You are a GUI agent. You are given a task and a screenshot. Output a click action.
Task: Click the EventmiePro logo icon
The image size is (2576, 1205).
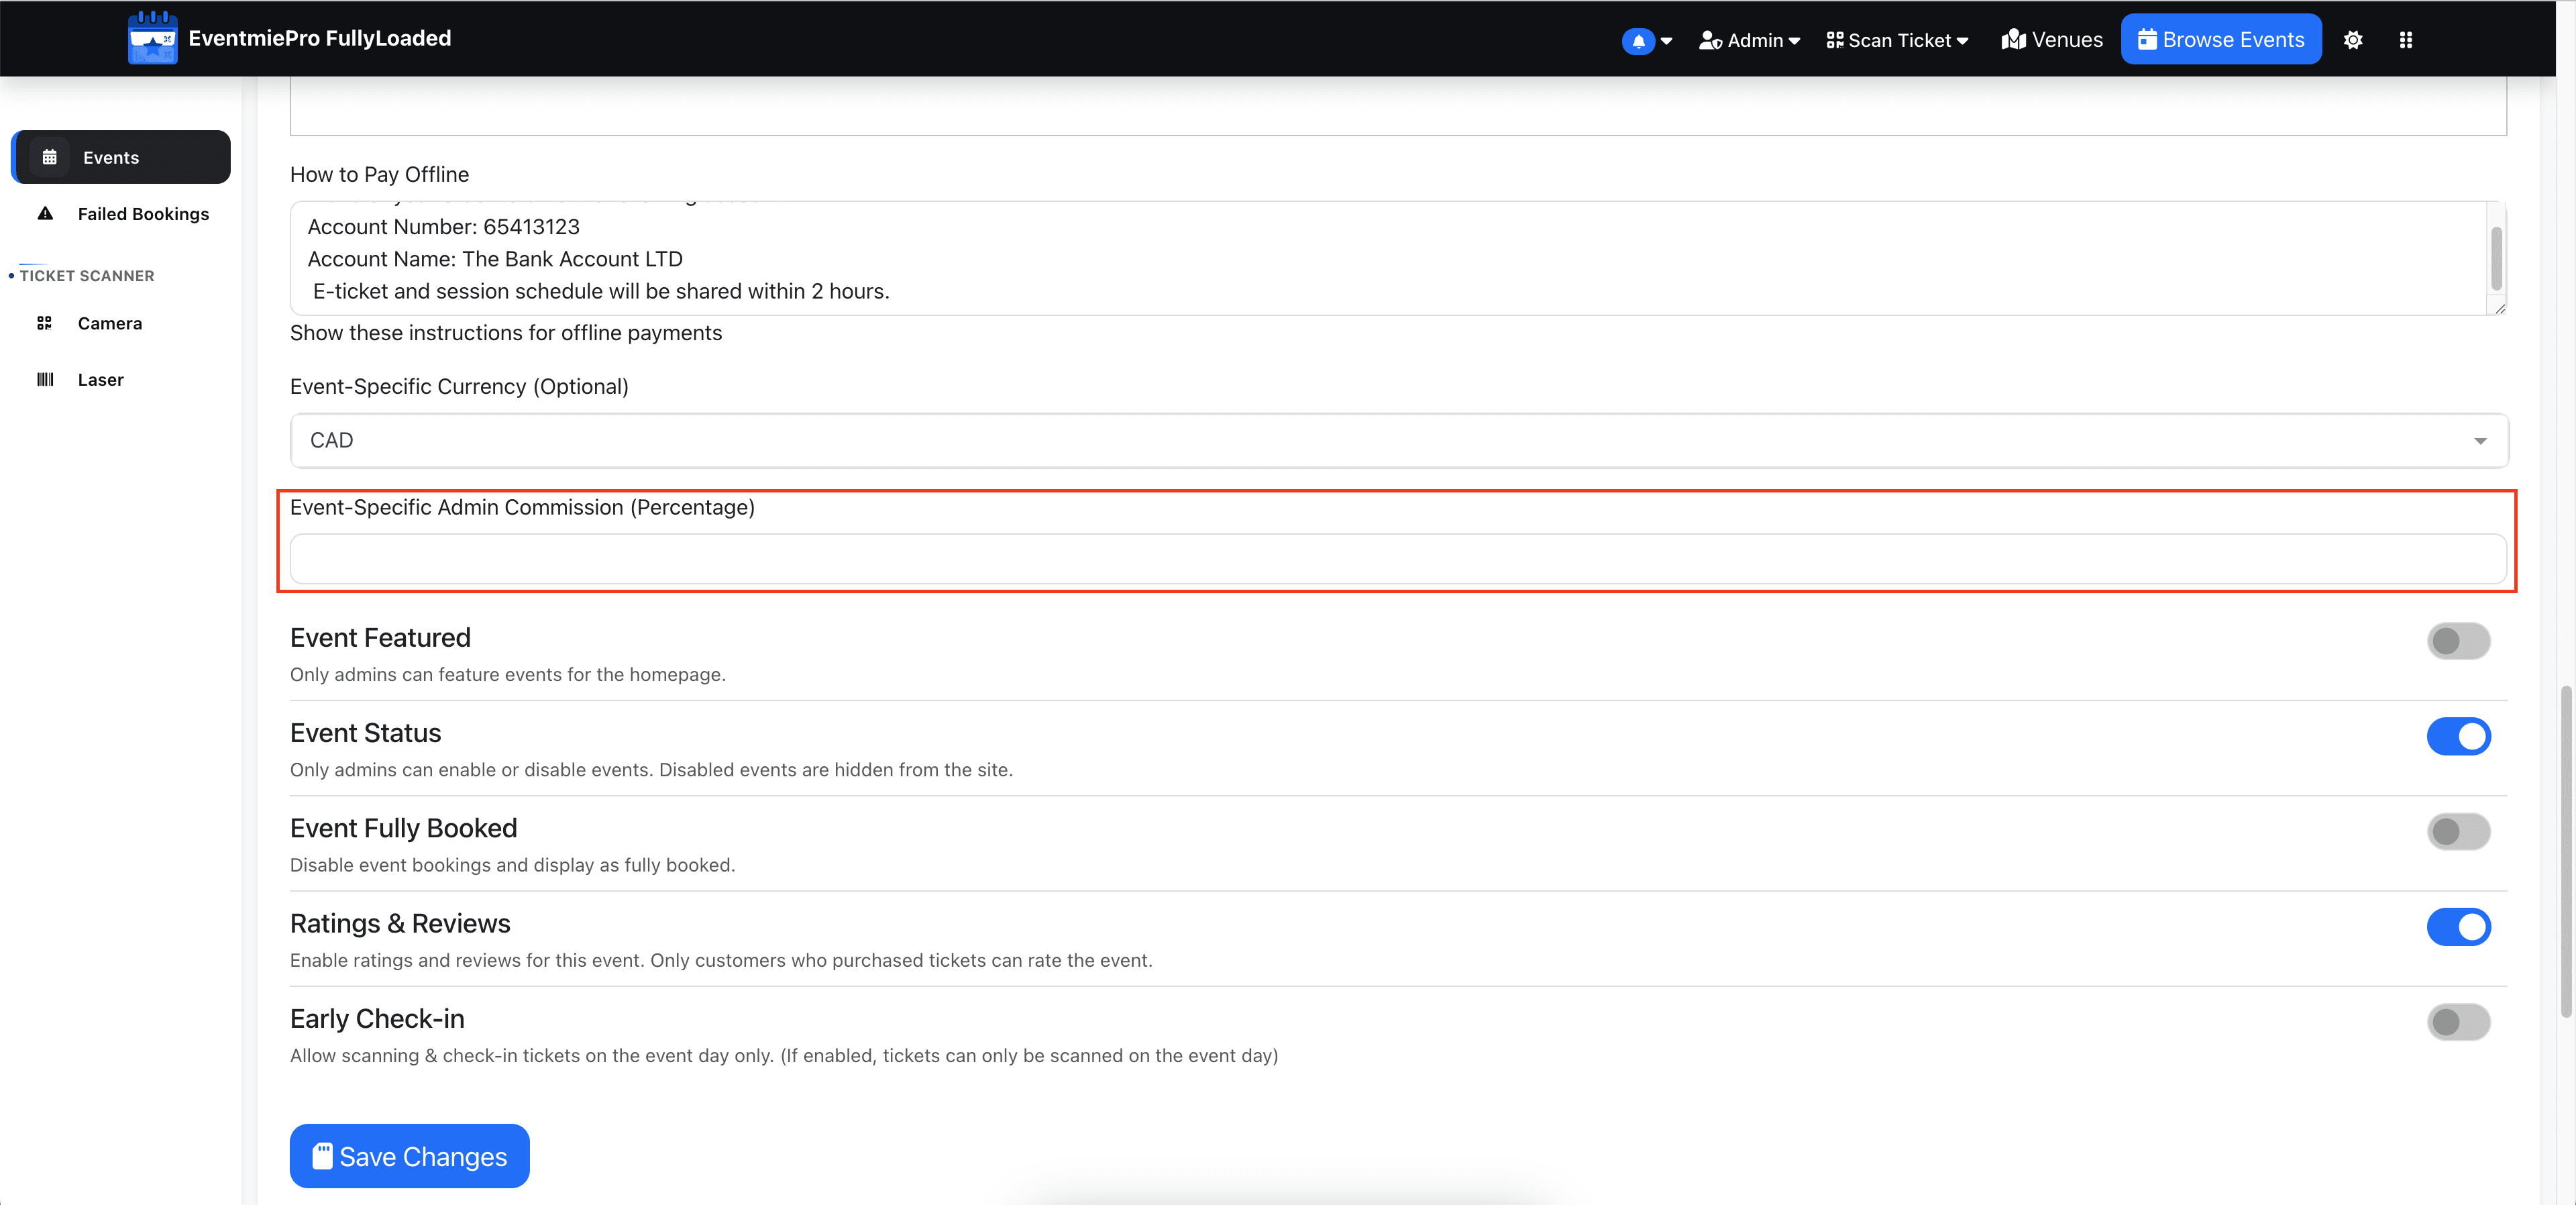pos(152,38)
